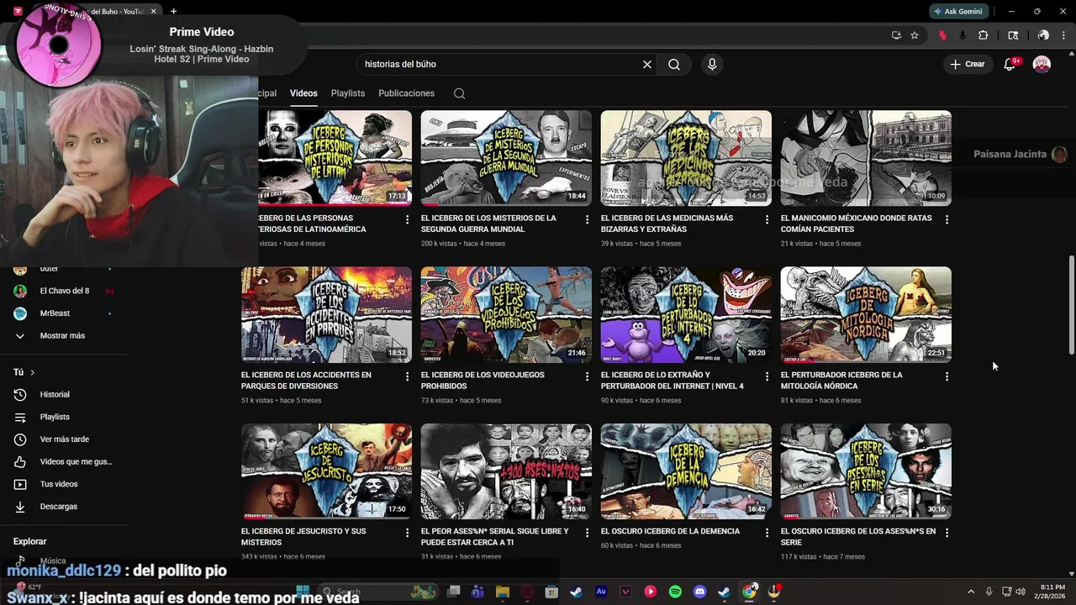Open the red extension icon in Chrome toolbar
Image resolution: width=1076 pixels, height=605 pixels.
click(x=942, y=35)
